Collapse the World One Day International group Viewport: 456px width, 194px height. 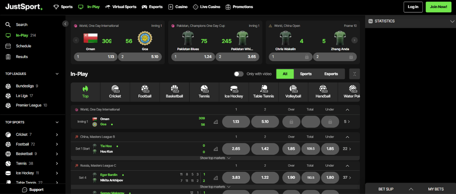(x=347, y=110)
